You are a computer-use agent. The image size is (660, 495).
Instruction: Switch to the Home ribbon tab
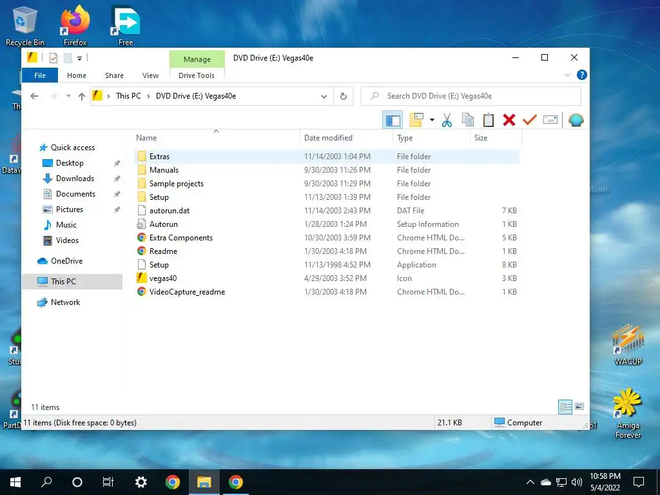point(77,75)
